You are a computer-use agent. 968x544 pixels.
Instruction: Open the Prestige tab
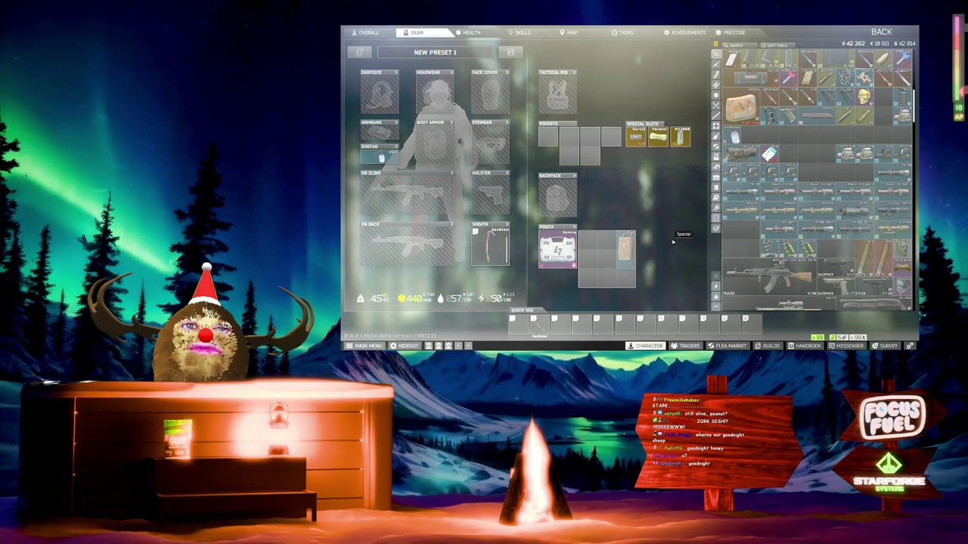pos(731,32)
